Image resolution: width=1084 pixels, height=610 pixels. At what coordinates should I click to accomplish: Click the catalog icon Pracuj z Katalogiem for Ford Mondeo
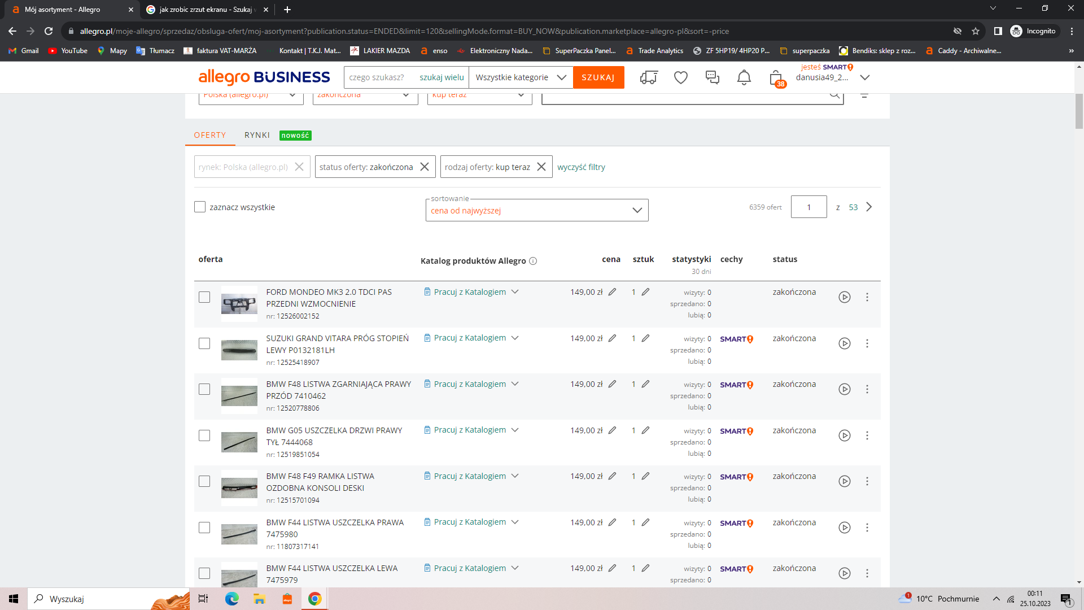pos(427,291)
